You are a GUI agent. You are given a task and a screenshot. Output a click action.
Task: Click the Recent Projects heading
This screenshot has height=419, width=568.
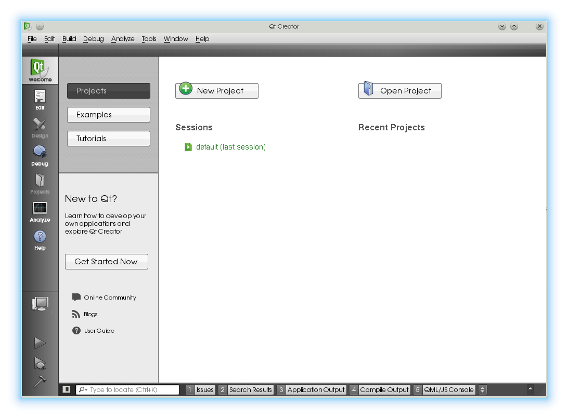point(391,127)
